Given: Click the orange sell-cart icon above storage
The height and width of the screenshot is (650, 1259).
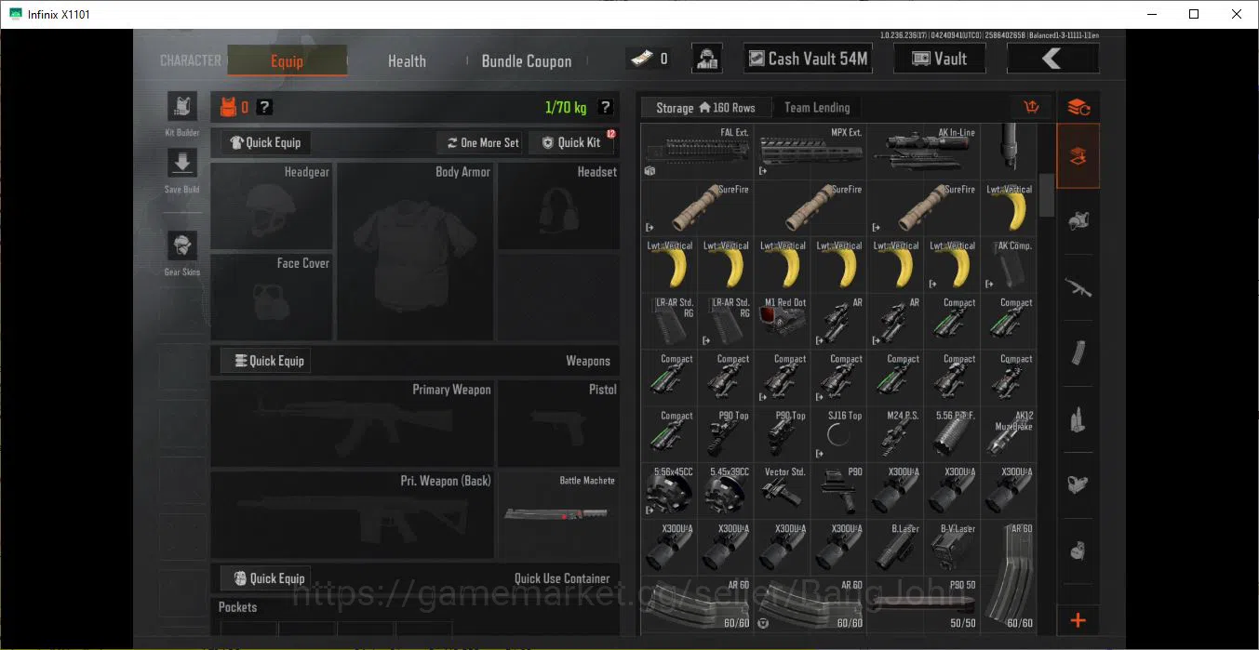Looking at the screenshot, I should [1031, 107].
